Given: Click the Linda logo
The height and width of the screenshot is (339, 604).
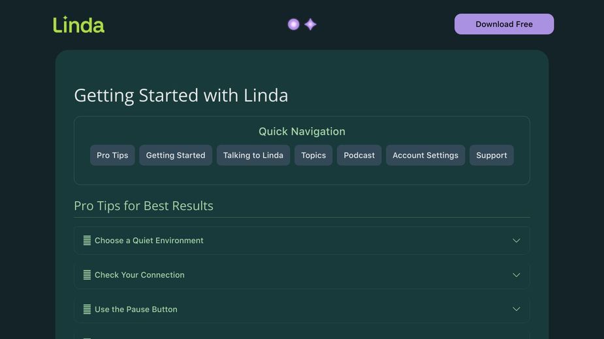Looking at the screenshot, I should 79,25.
